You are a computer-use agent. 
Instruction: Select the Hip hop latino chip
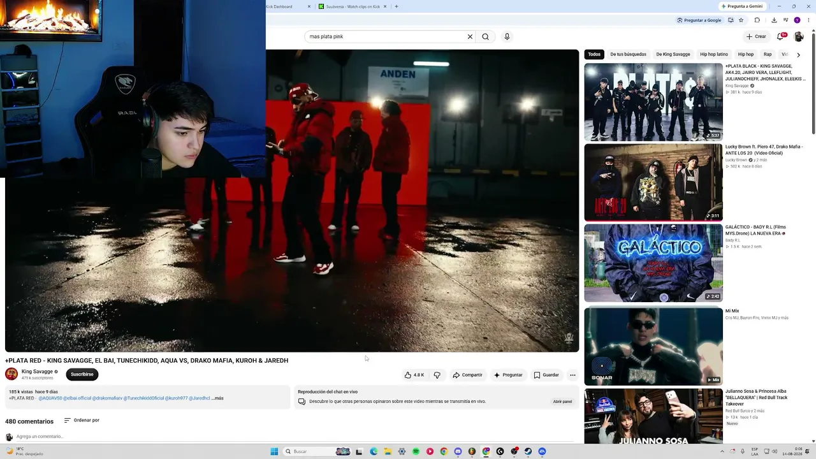coord(714,54)
